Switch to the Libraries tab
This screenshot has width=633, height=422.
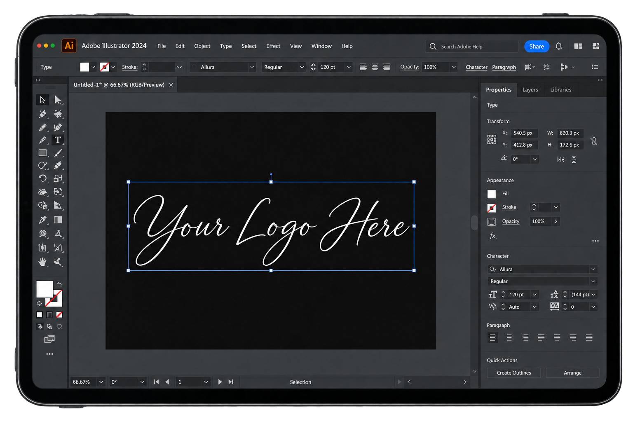(561, 90)
